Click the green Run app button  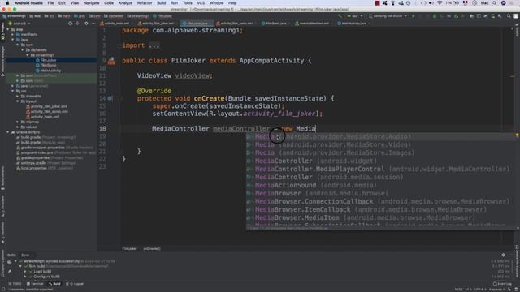click(x=414, y=16)
